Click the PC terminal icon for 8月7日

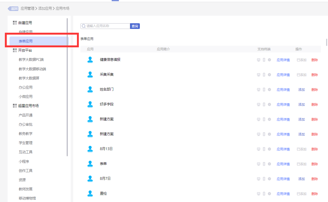click(259, 179)
